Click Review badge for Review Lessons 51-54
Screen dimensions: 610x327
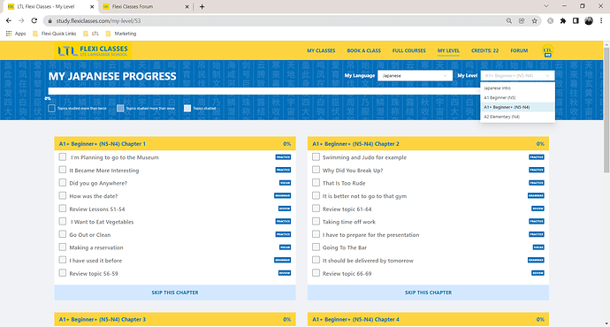click(285, 209)
